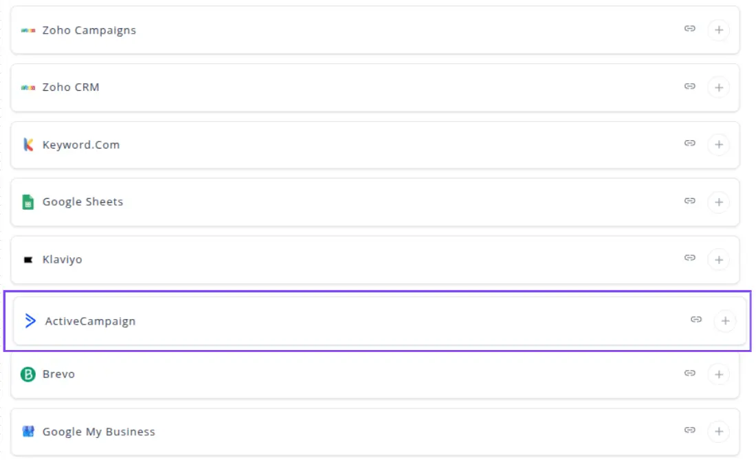This screenshot has width=756, height=460.
Task: Add Google My Business via plus button
Action: click(718, 432)
